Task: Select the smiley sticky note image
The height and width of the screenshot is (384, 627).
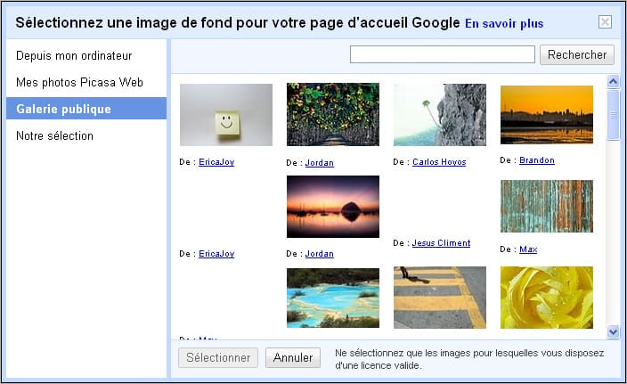Action: [x=226, y=115]
